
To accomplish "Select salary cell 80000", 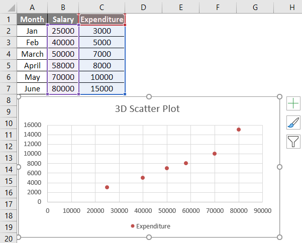I will point(63,88).
